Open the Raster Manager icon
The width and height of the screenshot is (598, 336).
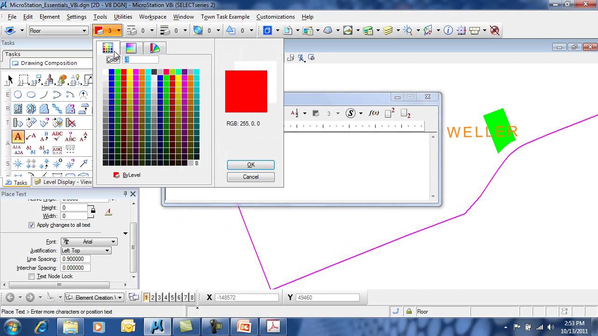coord(348,31)
